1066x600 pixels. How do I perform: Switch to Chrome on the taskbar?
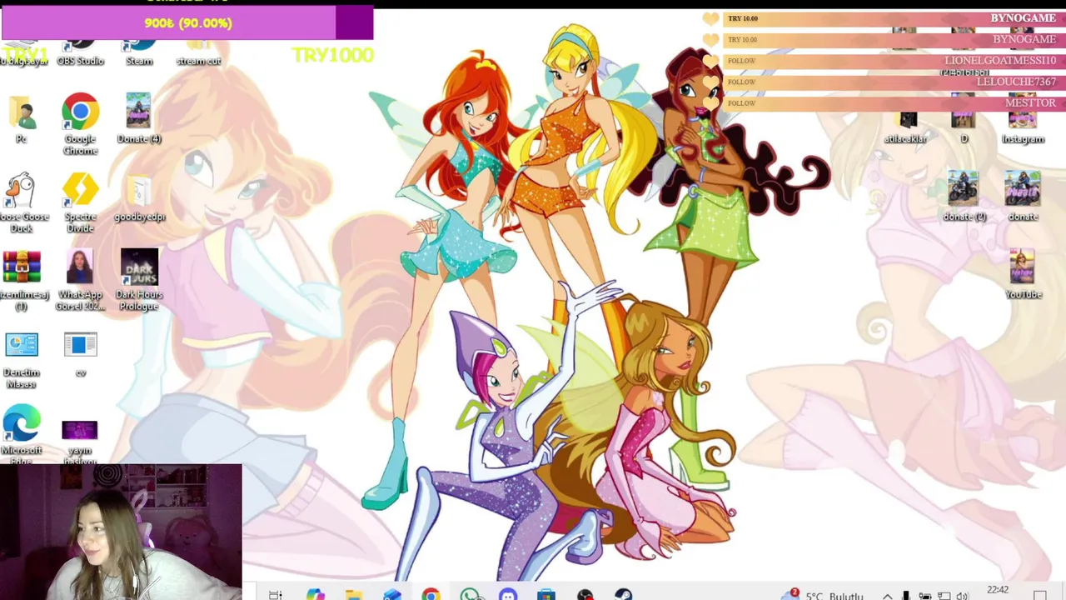tap(431, 594)
